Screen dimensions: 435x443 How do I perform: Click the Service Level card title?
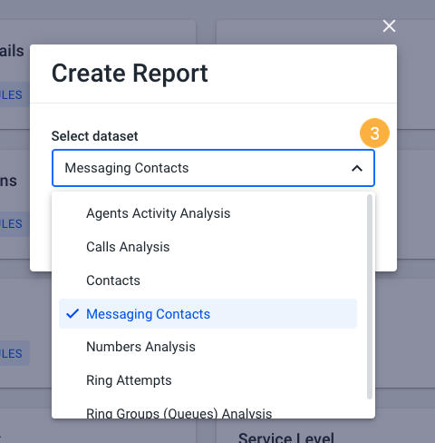[x=286, y=438]
